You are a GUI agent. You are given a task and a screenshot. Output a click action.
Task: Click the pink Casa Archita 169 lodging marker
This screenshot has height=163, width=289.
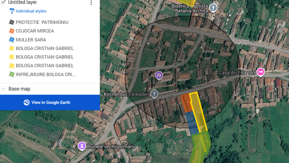pos(260,72)
